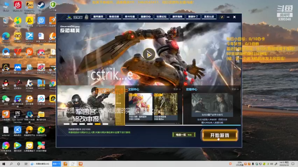Click the switch-arrows icon beside minimize

point(222,17)
